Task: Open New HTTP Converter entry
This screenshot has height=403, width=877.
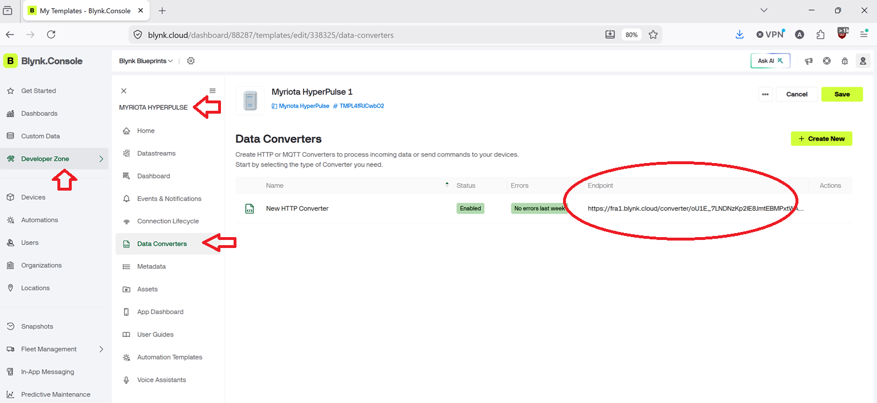Action: tap(297, 208)
